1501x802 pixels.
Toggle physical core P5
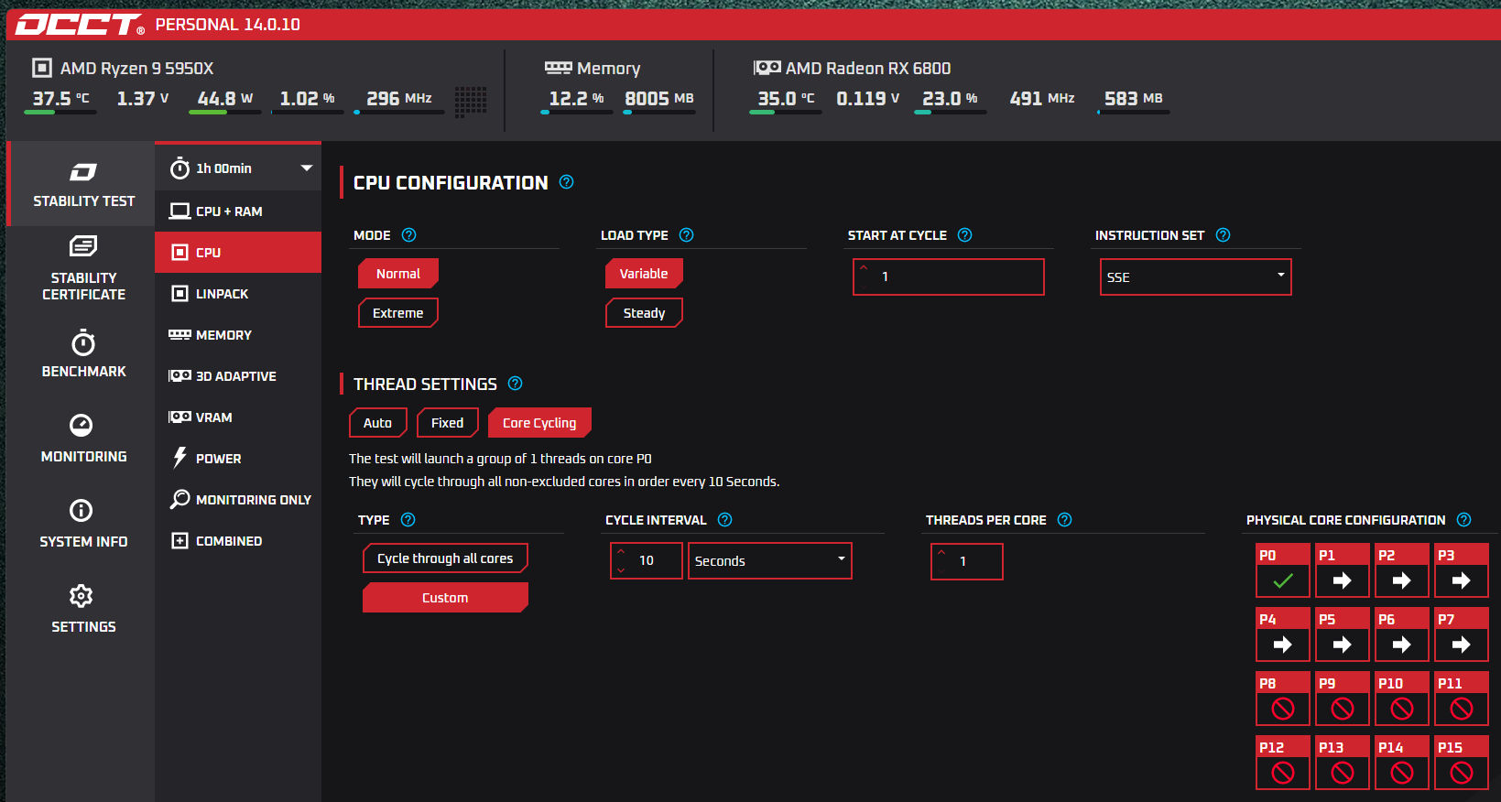1343,634
